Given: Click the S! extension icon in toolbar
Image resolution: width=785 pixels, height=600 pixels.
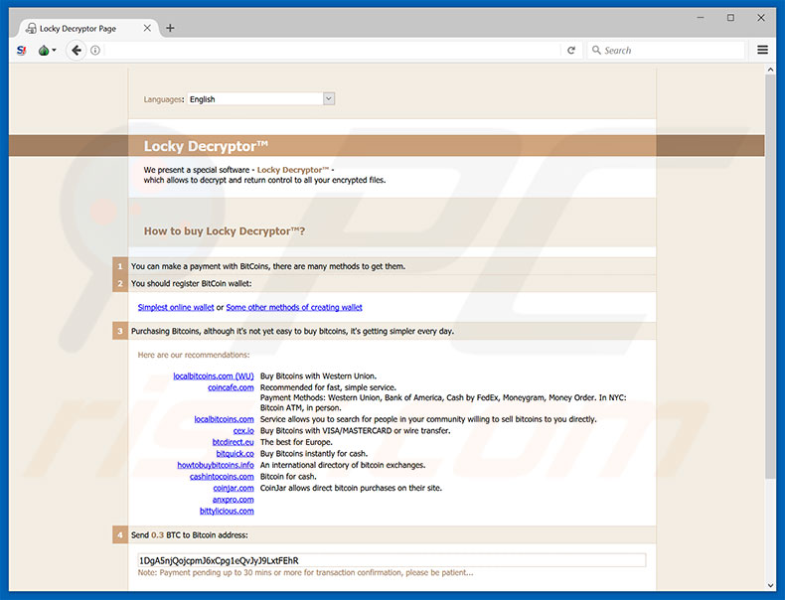Looking at the screenshot, I should [x=21, y=51].
